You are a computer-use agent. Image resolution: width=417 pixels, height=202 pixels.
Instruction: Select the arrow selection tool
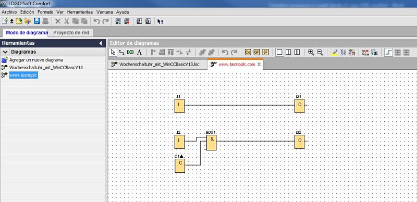click(x=113, y=52)
